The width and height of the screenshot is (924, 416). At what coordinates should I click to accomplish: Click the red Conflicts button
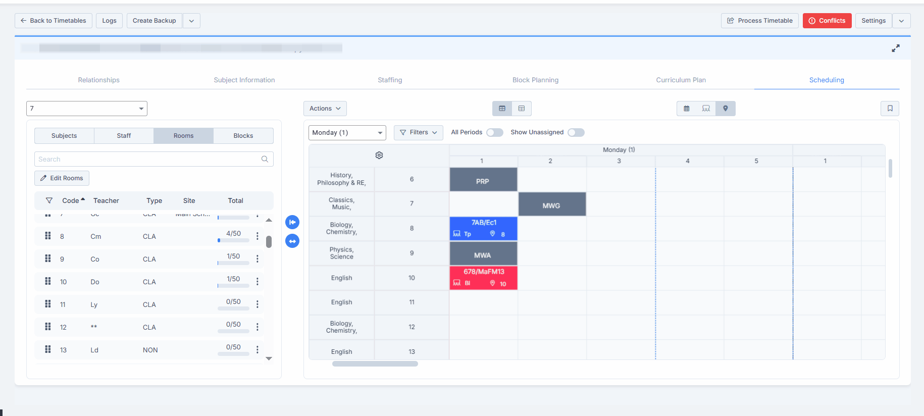point(827,21)
